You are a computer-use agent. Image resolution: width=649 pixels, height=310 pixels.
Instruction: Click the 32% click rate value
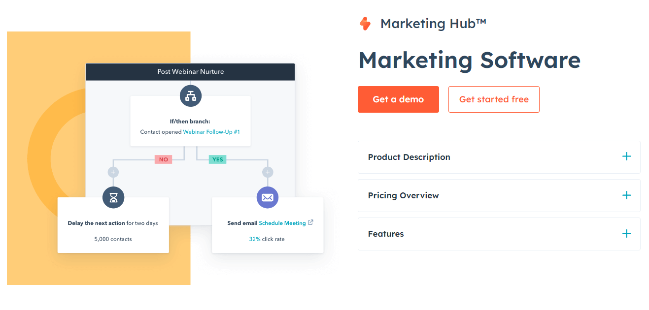tap(255, 239)
